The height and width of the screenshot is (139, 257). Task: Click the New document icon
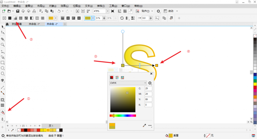pos(4,11)
